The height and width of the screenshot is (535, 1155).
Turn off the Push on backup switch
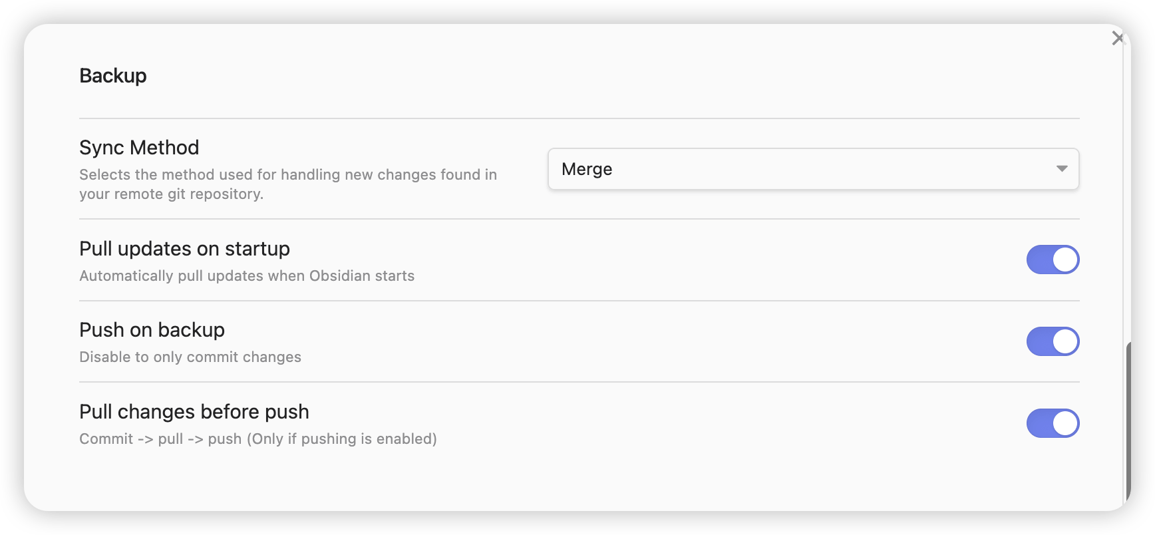1053,341
